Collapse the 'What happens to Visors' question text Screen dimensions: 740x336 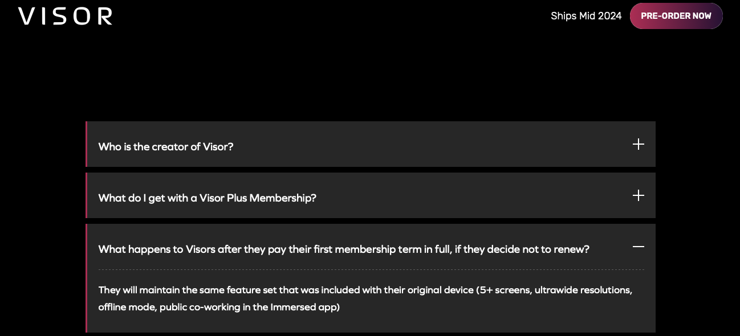pos(344,249)
